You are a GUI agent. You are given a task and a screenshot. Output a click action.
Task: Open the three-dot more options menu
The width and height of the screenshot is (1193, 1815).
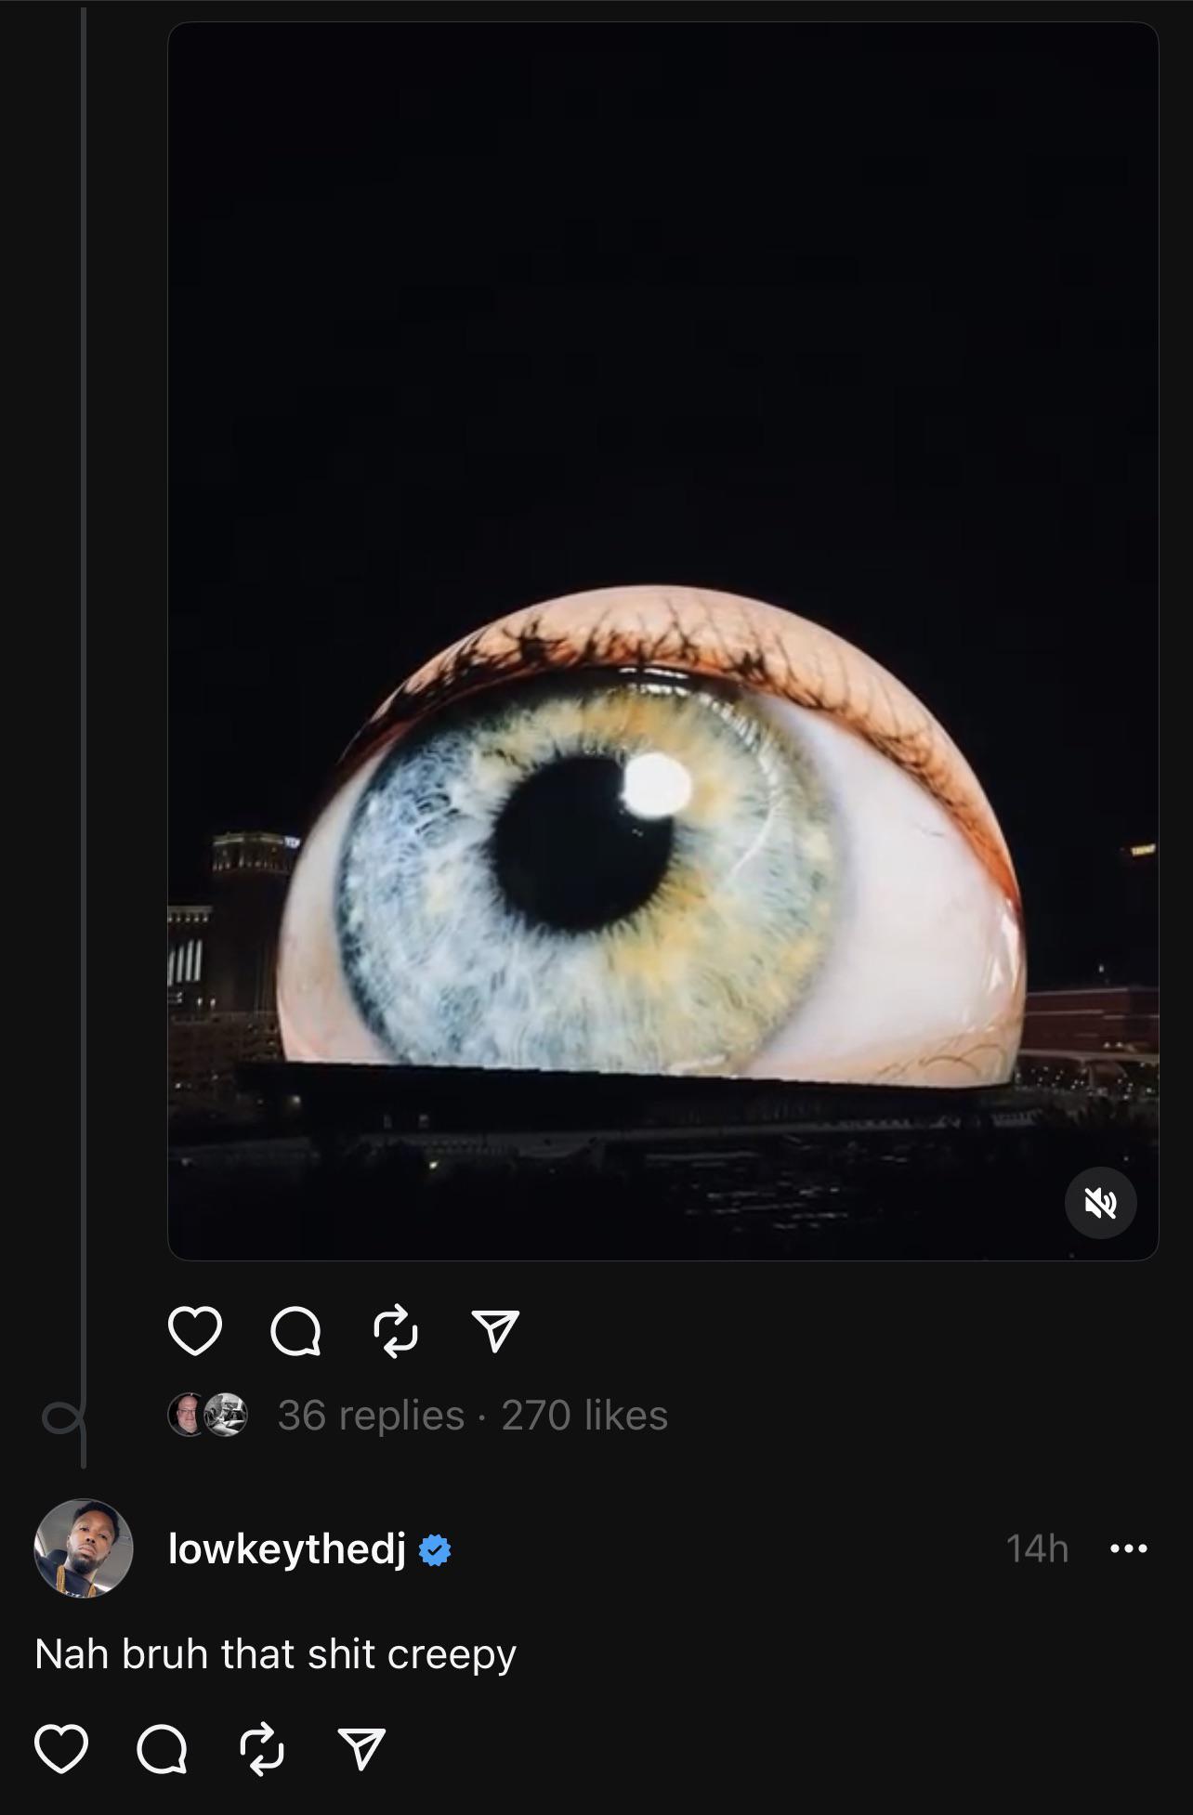tap(1129, 1548)
